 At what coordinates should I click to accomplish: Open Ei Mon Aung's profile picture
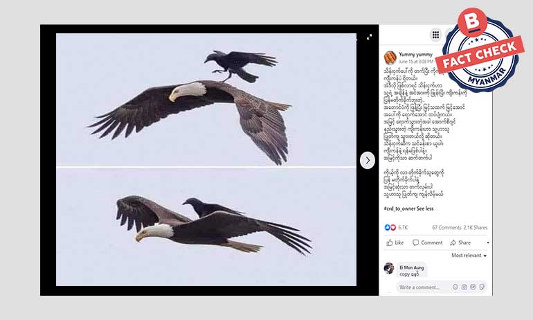tap(389, 268)
